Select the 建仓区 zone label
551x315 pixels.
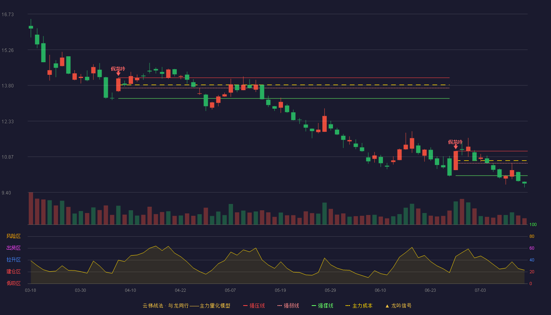click(13, 272)
